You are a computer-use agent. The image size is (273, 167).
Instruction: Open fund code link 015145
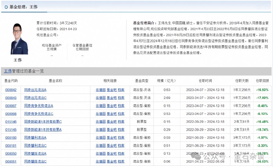[11, 130]
